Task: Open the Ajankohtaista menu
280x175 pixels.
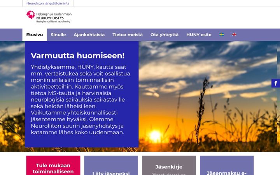Action: click(89, 35)
